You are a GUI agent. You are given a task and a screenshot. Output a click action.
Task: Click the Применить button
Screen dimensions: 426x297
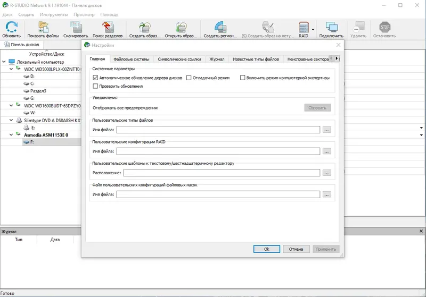coord(326,249)
